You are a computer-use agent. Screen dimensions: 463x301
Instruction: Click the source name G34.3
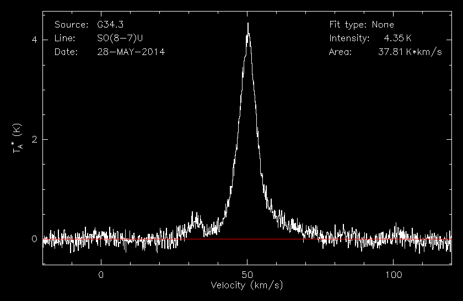point(110,24)
